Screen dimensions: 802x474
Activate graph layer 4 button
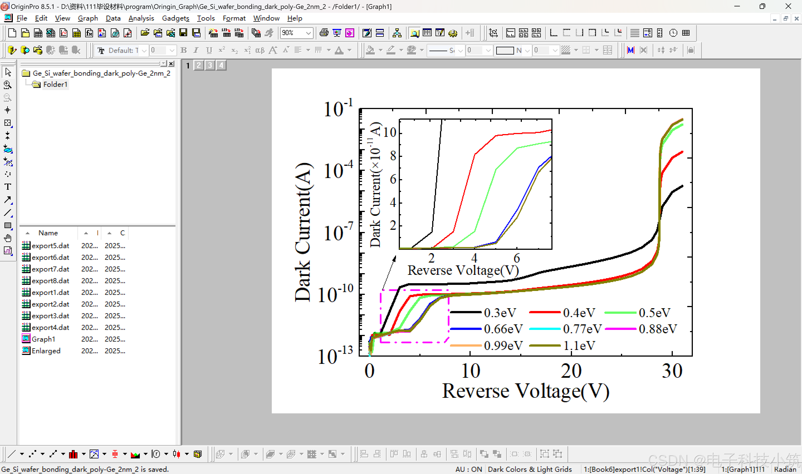tap(221, 65)
